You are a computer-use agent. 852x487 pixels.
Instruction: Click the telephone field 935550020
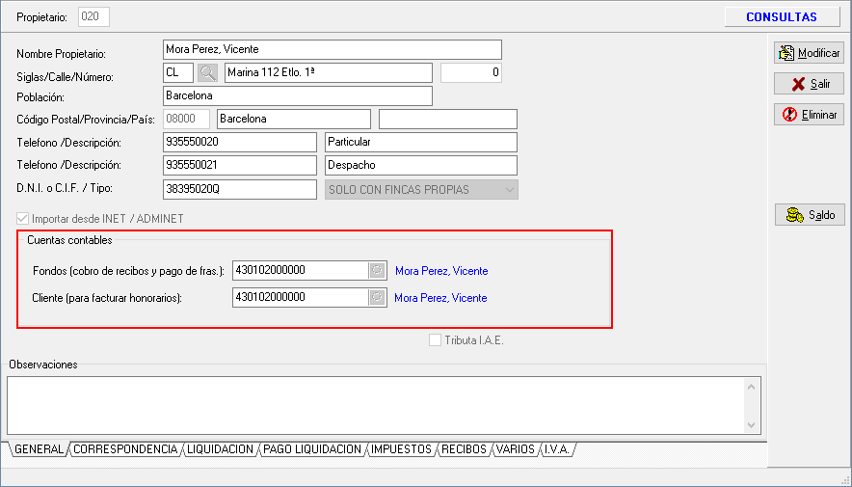coord(240,143)
